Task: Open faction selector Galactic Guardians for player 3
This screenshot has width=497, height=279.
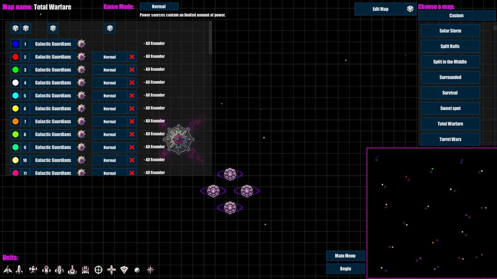Action: coord(53,70)
